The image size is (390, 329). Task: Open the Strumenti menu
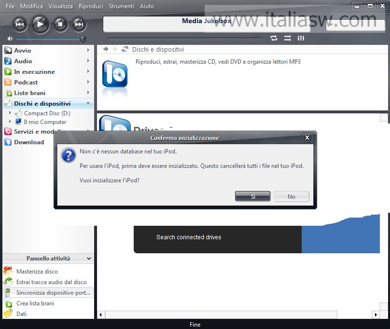pos(121,6)
